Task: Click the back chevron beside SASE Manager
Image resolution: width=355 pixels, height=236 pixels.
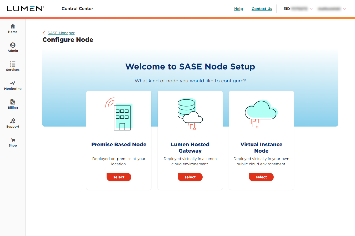Action: click(44, 33)
